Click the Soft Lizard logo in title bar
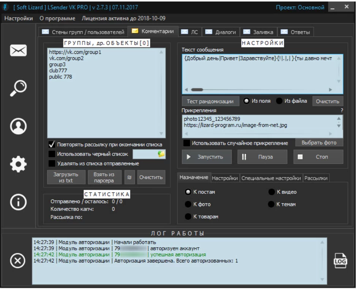 click(x=6, y=7)
